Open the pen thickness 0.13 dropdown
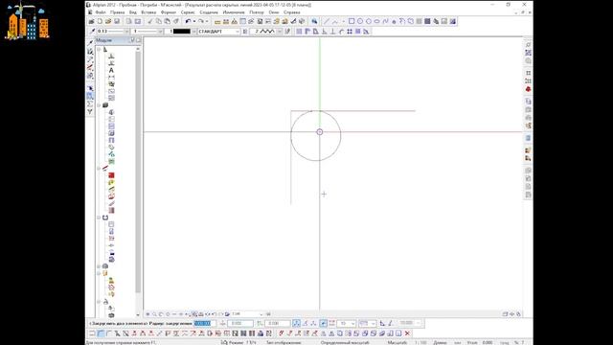Image resolution: width=613 pixels, height=345 pixels. tap(126, 32)
